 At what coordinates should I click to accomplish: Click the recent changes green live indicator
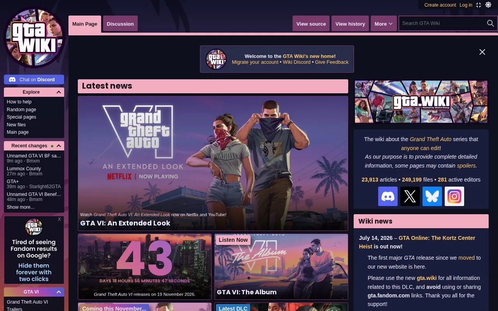click(52, 146)
